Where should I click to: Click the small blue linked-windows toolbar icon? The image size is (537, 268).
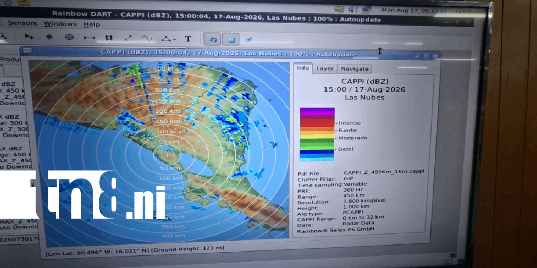click(x=249, y=40)
